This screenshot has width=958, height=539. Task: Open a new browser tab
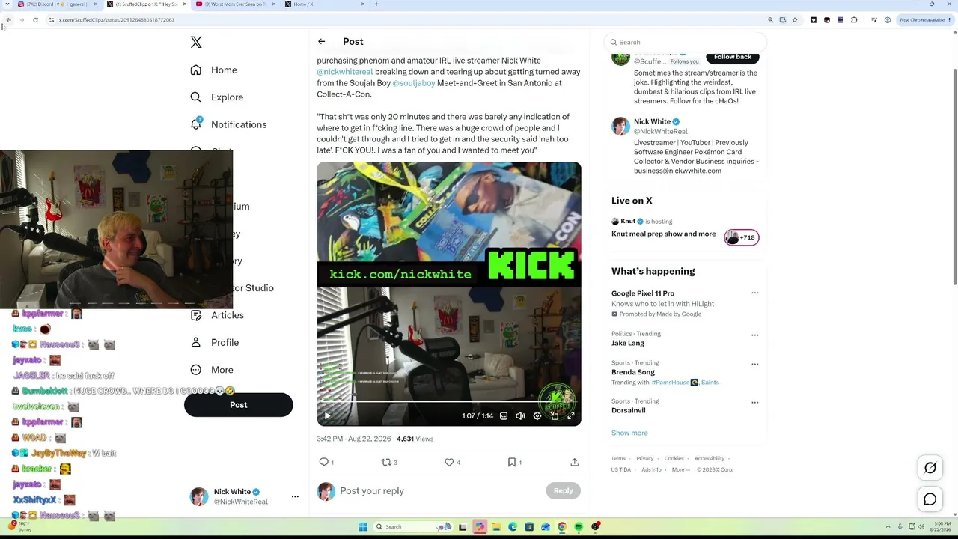click(376, 4)
